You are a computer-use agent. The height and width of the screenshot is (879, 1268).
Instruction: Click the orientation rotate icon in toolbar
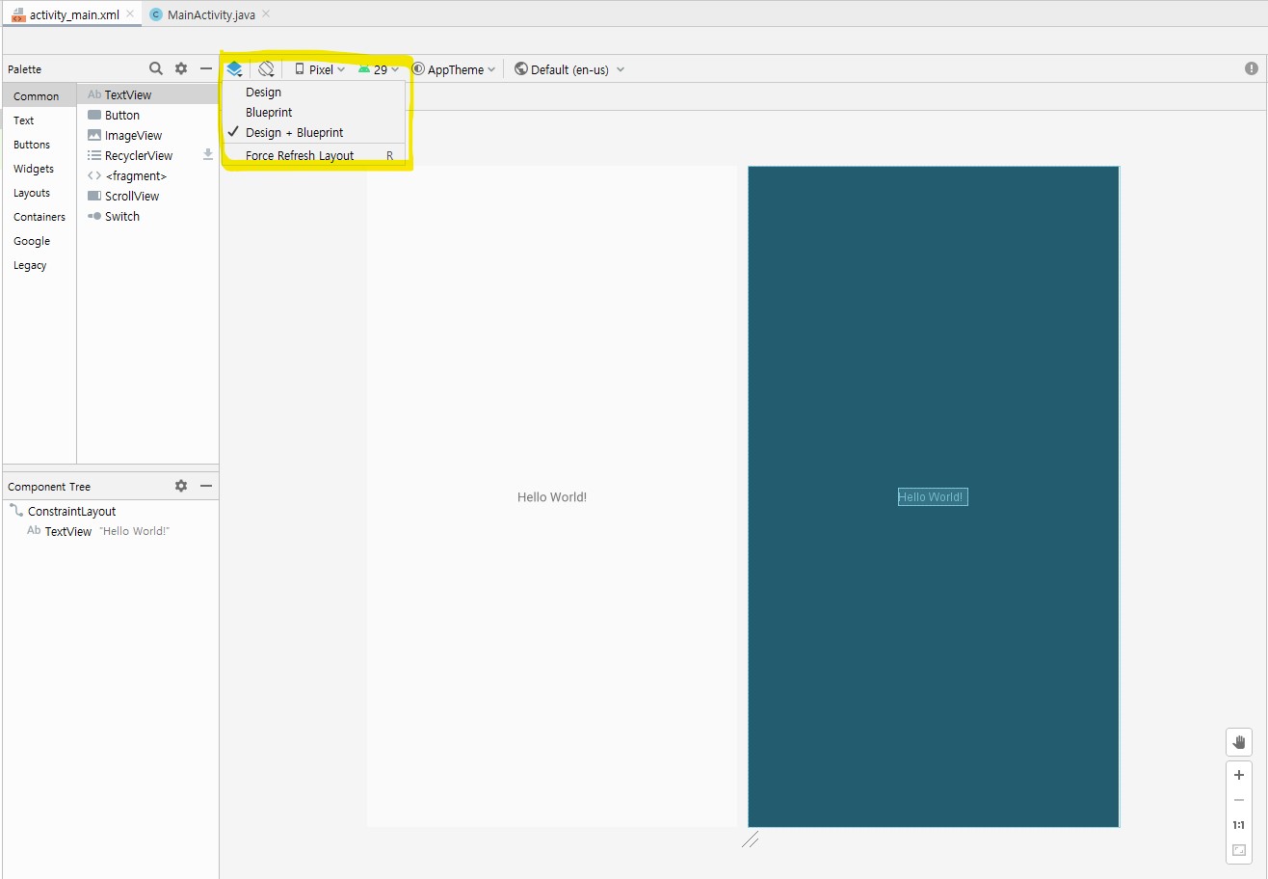[x=266, y=69]
